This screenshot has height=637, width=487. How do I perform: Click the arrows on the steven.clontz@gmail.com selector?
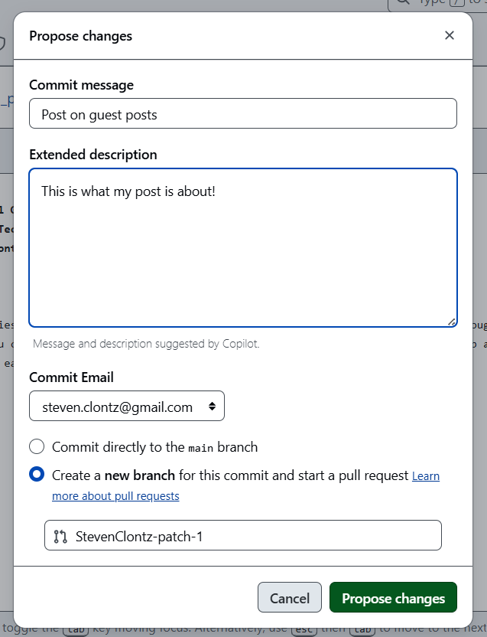(211, 407)
